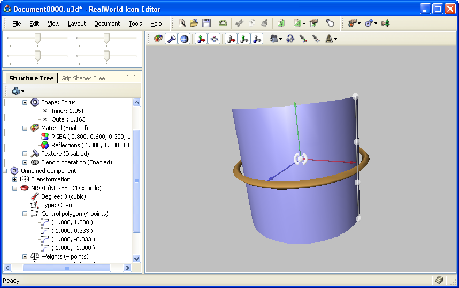
Task: Click the tree scrollbar up arrow
Action: pos(137,102)
